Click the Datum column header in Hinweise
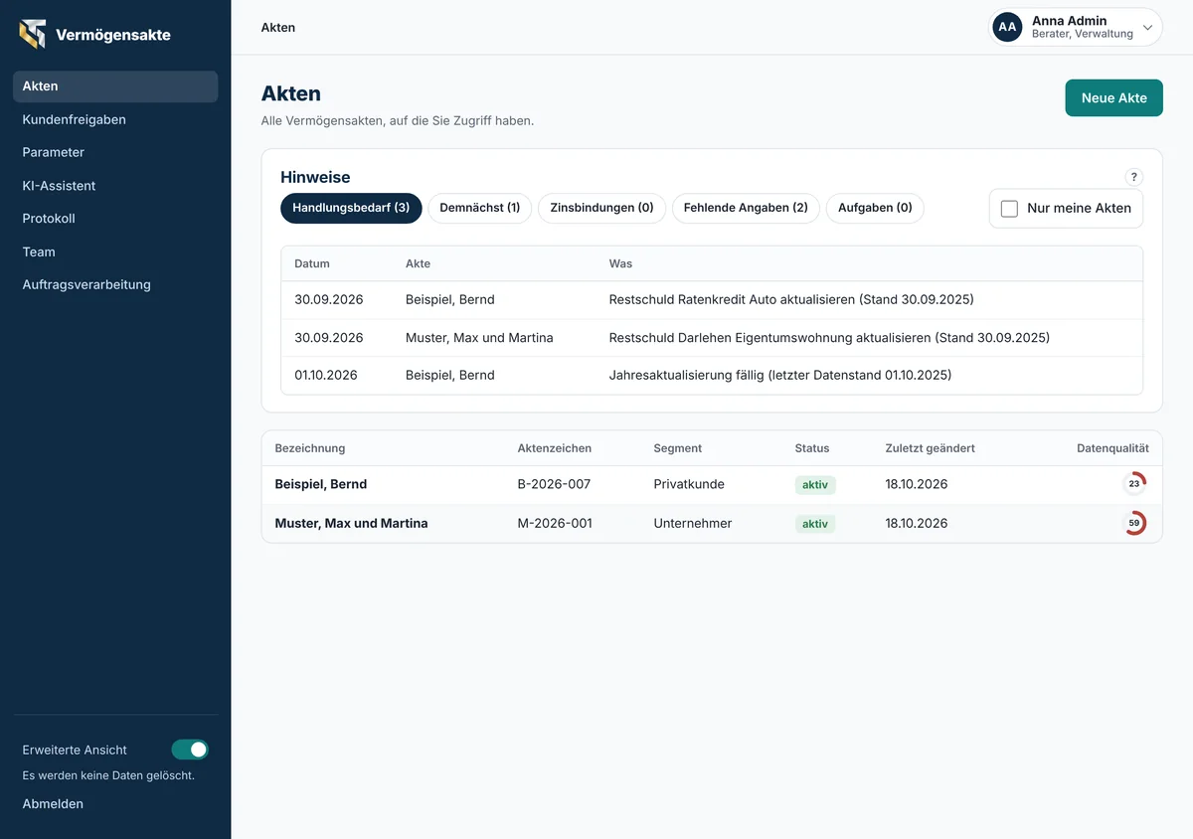 click(x=312, y=263)
